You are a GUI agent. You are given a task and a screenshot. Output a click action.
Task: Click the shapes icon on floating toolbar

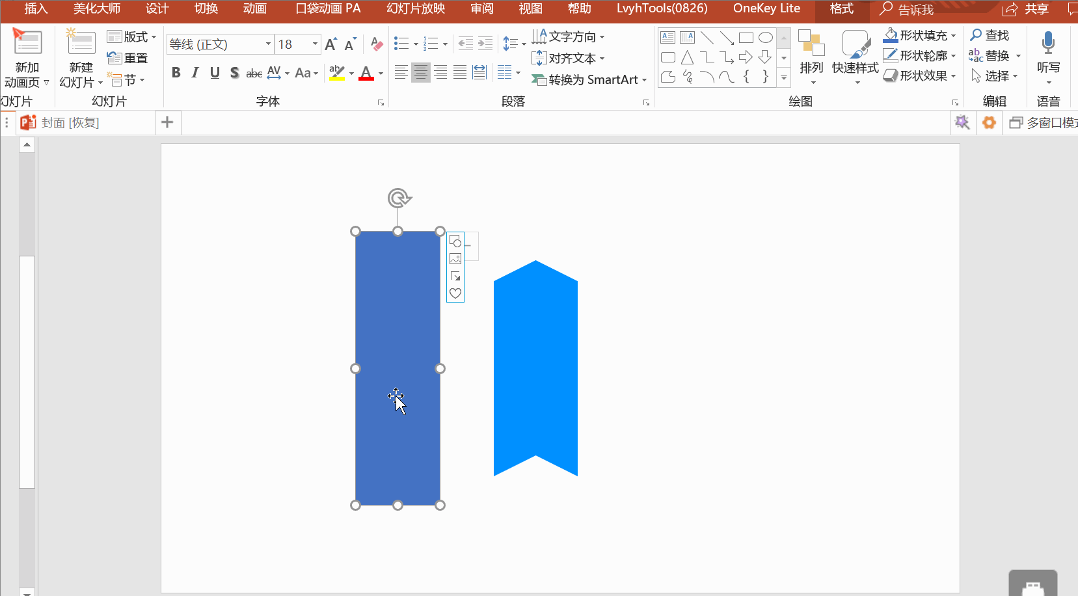pyautogui.click(x=455, y=241)
